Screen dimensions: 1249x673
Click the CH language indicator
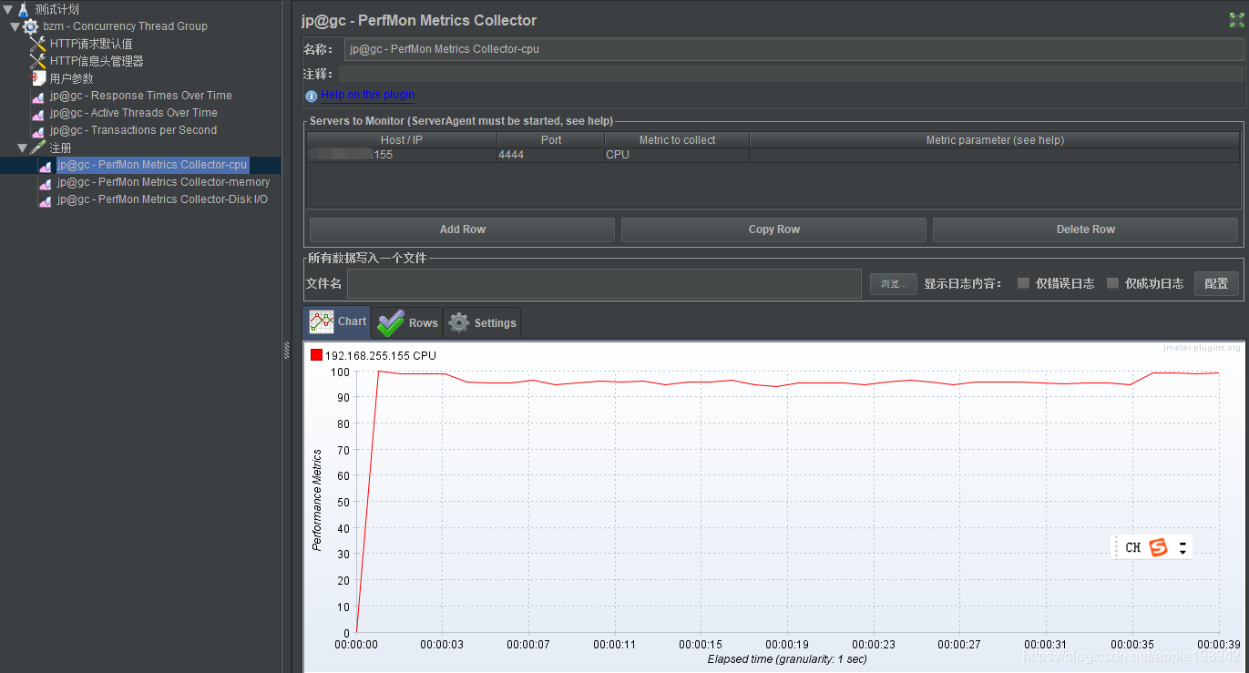click(1132, 547)
